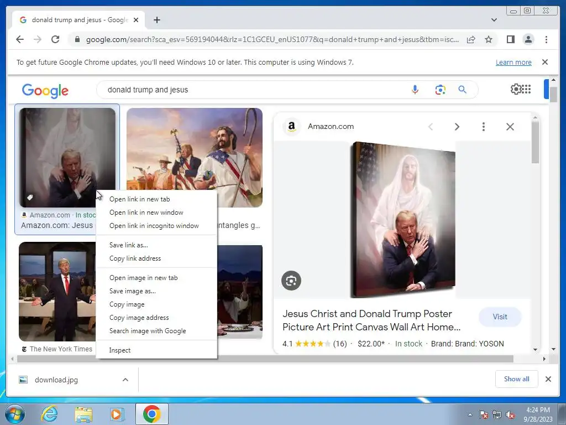Screen dimensions: 566x425
Task: Click the Google logo
Action: [x=45, y=90]
